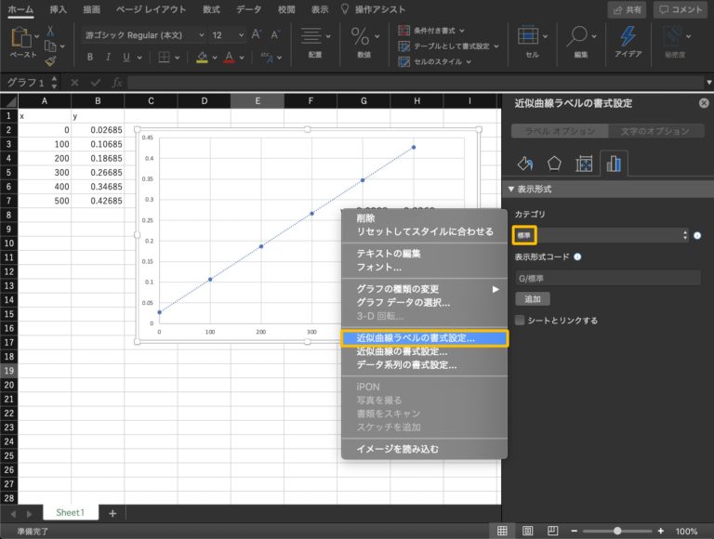Open the Category (カテゴリ) dropdown showing 標準
714x539 pixels.
point(602,235)
